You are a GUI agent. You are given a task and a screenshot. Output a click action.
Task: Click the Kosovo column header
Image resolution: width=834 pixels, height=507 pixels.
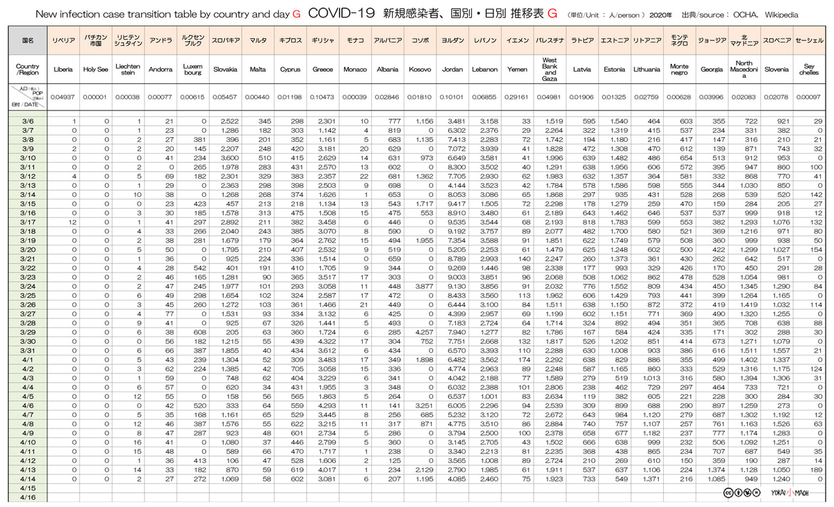pos(420,70)
